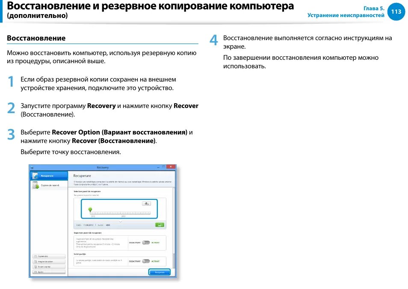408x289 pixels.
Task: Click the Глава 5. chapter header text
Action: (374, 8)
